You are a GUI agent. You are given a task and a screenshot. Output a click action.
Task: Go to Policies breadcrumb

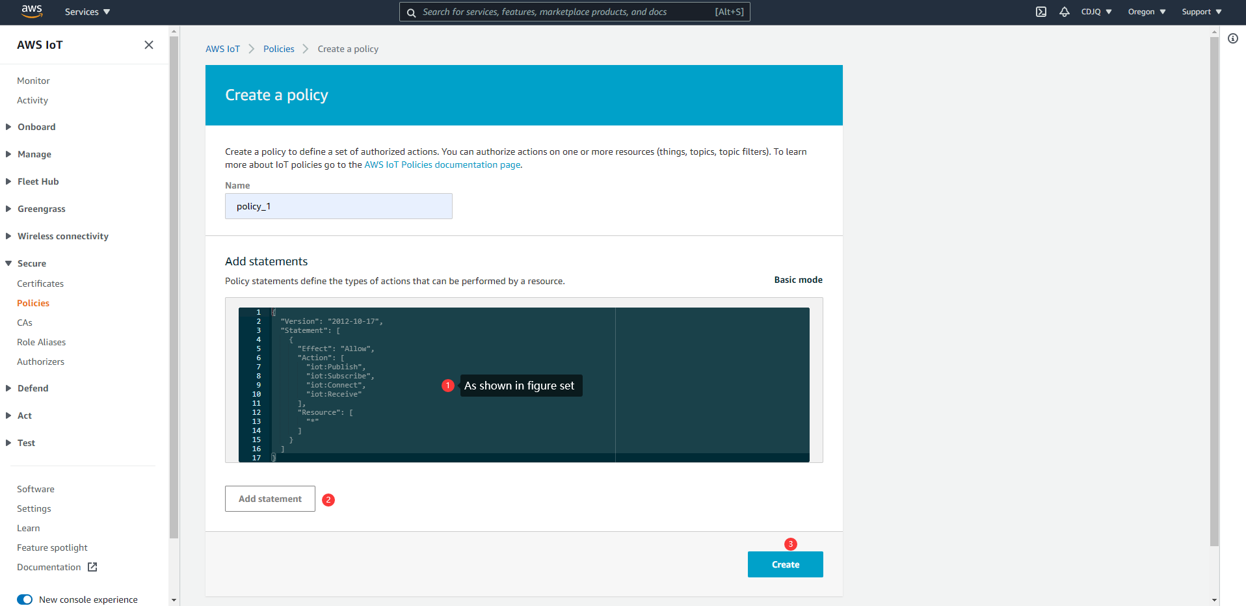coord(278,49)
